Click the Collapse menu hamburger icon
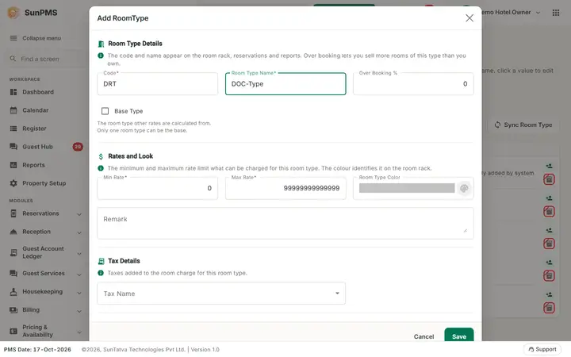571x357 pixels. (x=13, y=38)
